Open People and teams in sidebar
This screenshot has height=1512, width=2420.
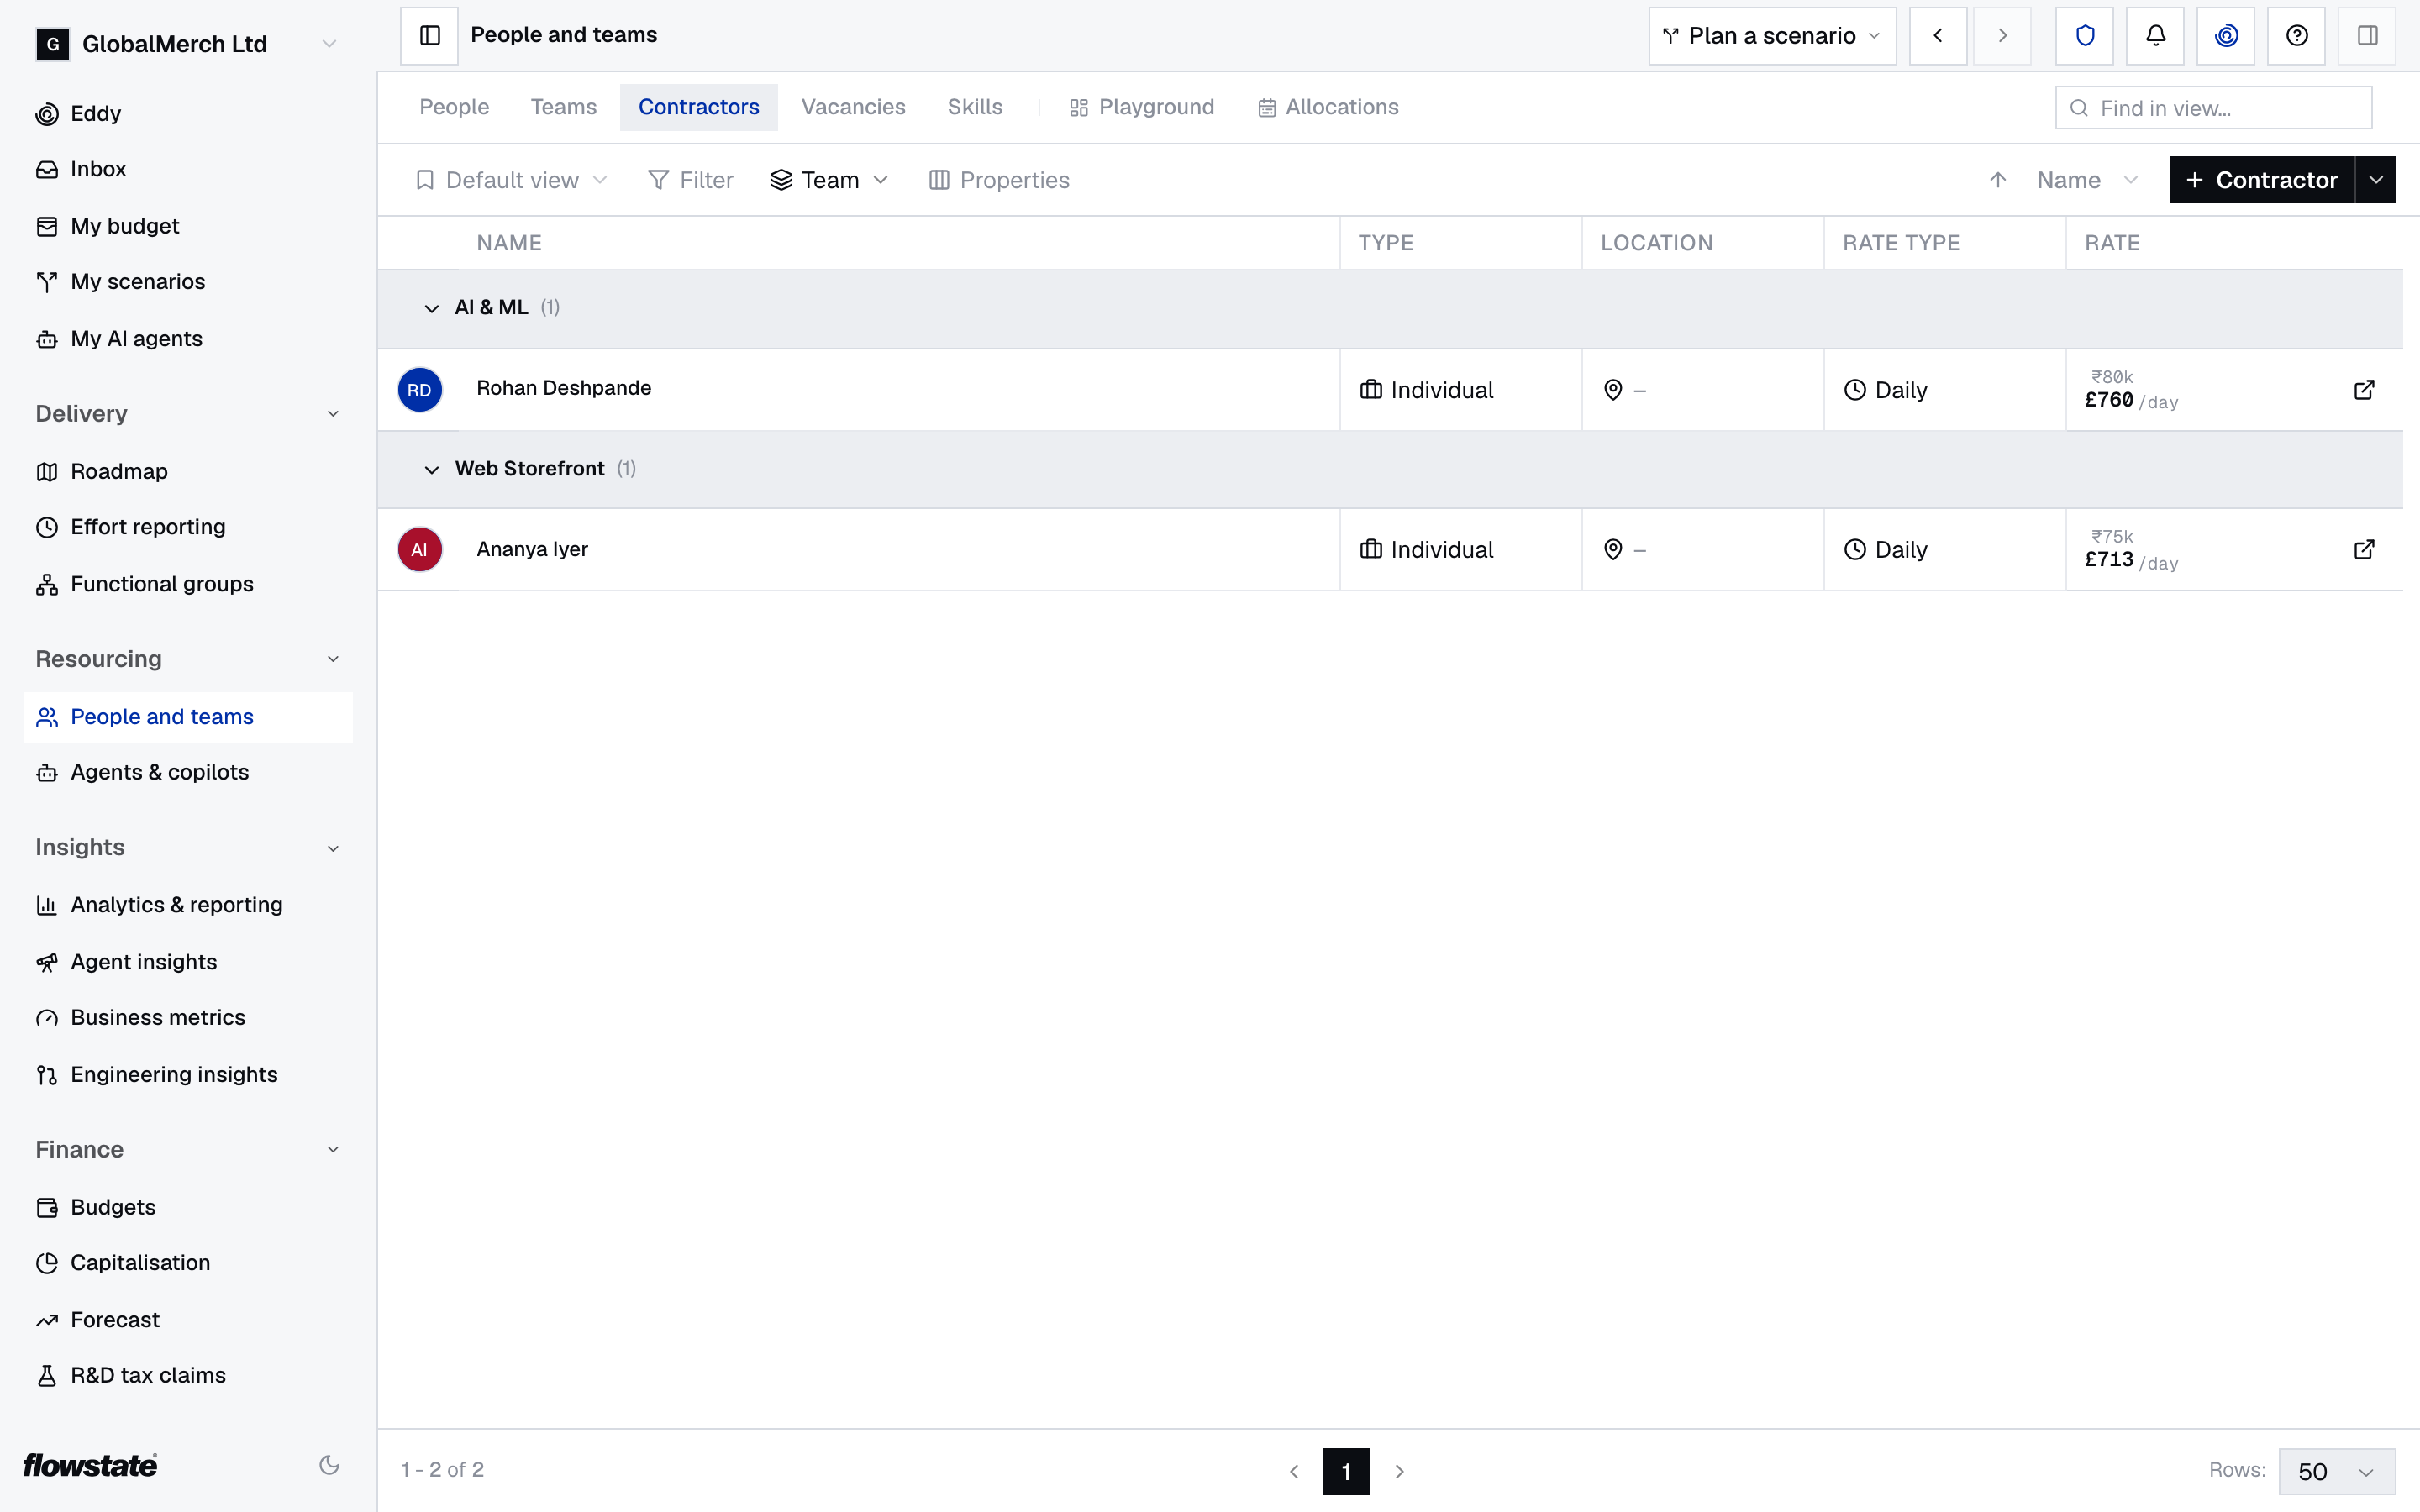pos(188,717)
